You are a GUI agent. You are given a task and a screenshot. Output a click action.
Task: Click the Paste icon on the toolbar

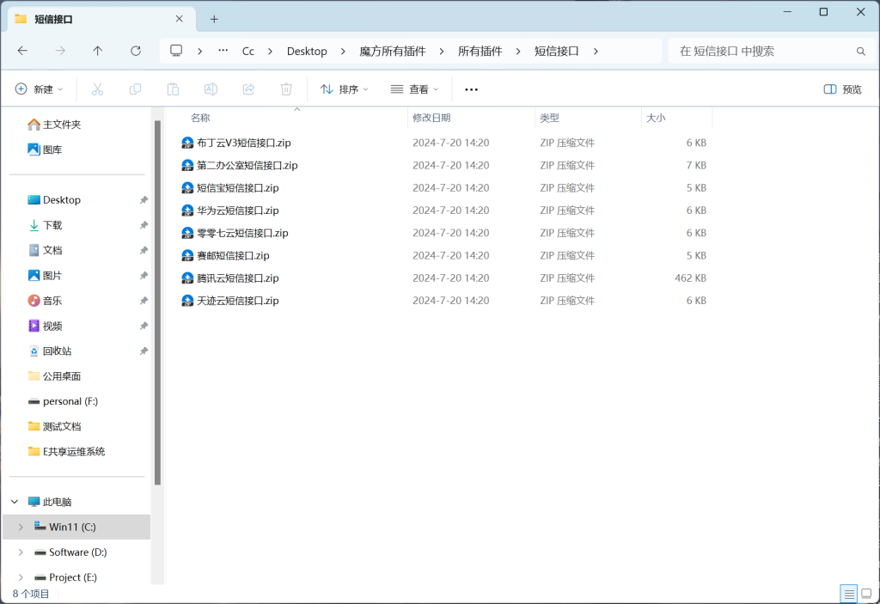pos(172,88)
